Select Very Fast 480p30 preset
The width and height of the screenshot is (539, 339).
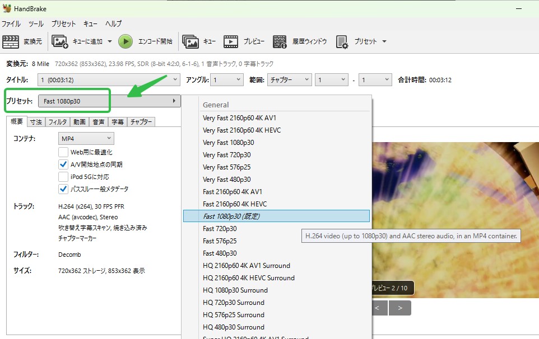click(x=276, y=180)
